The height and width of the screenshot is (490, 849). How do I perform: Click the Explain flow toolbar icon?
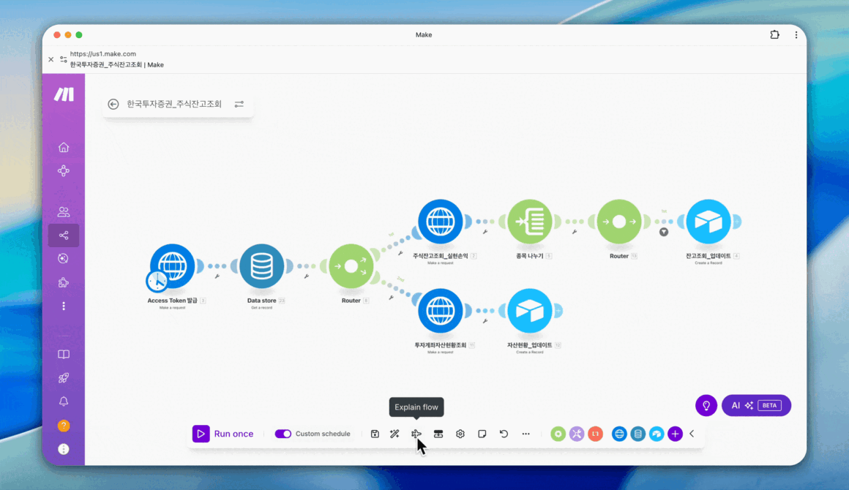click(416, 434)
